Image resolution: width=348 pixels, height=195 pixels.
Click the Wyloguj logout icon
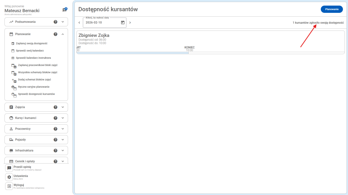point(9,186)
